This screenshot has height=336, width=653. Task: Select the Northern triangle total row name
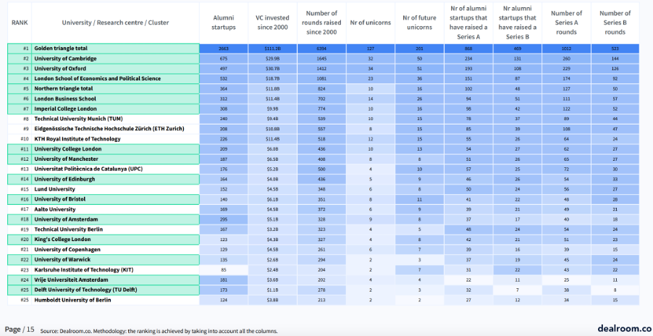click(63, 88)
